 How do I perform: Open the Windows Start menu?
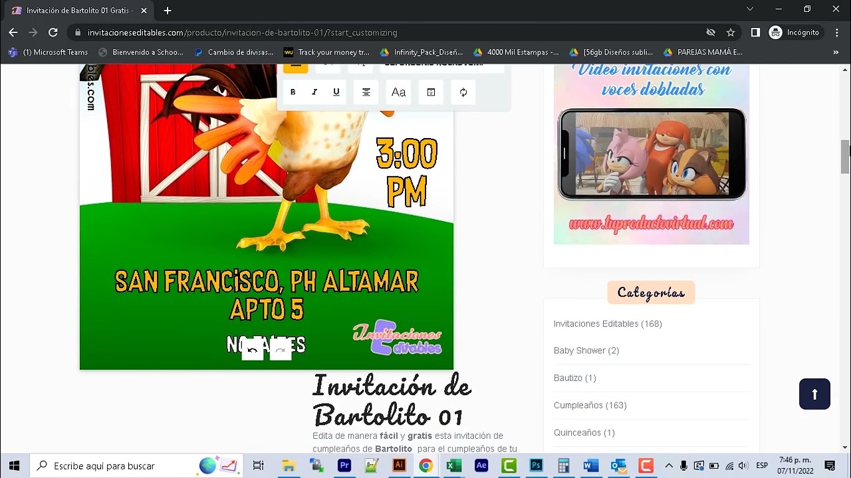click(x=14, y=465)
